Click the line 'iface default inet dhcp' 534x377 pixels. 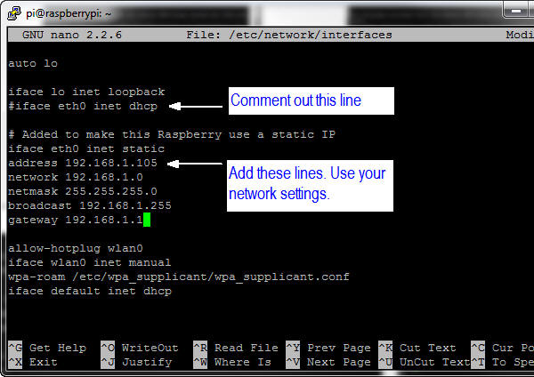(x=90, y=292)
